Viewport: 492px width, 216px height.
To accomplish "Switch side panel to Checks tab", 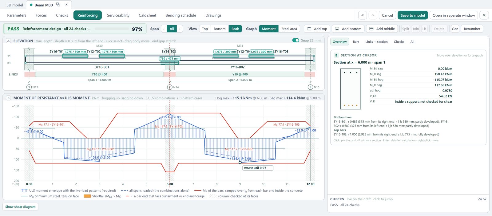I will (399, 42).
